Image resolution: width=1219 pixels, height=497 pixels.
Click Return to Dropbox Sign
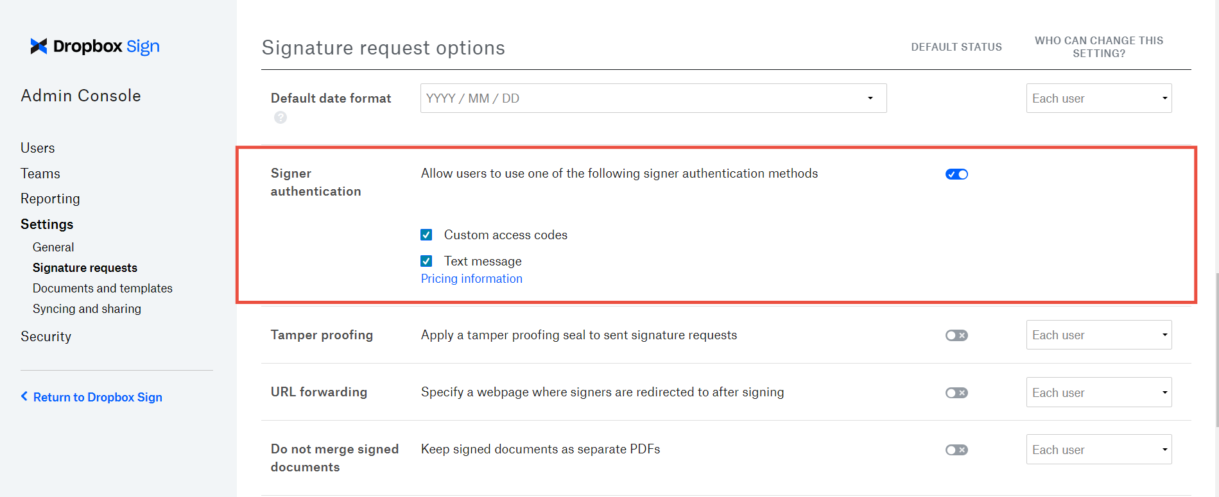tap(98, 396)
